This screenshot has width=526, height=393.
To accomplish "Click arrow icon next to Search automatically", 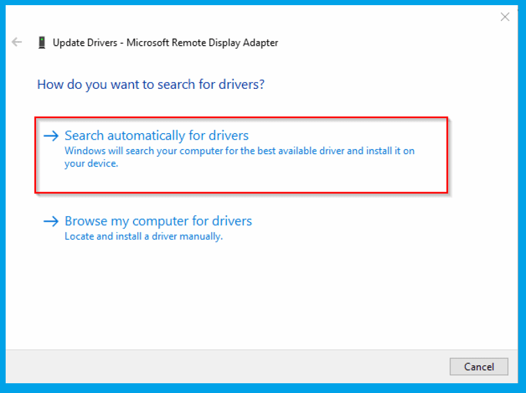I will coord(51,136).
